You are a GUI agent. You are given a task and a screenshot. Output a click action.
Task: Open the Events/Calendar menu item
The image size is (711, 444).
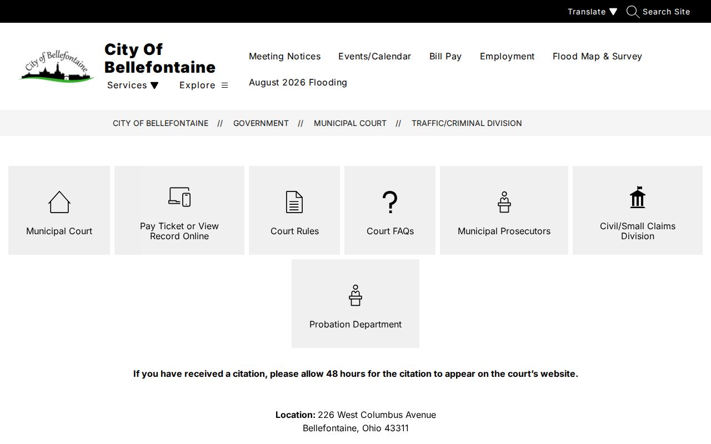(374, 56)
